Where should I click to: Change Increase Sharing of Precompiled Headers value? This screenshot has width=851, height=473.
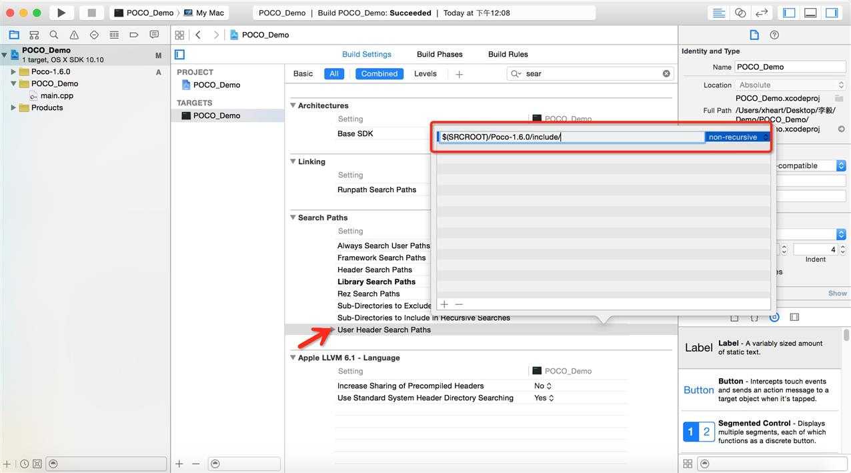[x=544, y=386]
